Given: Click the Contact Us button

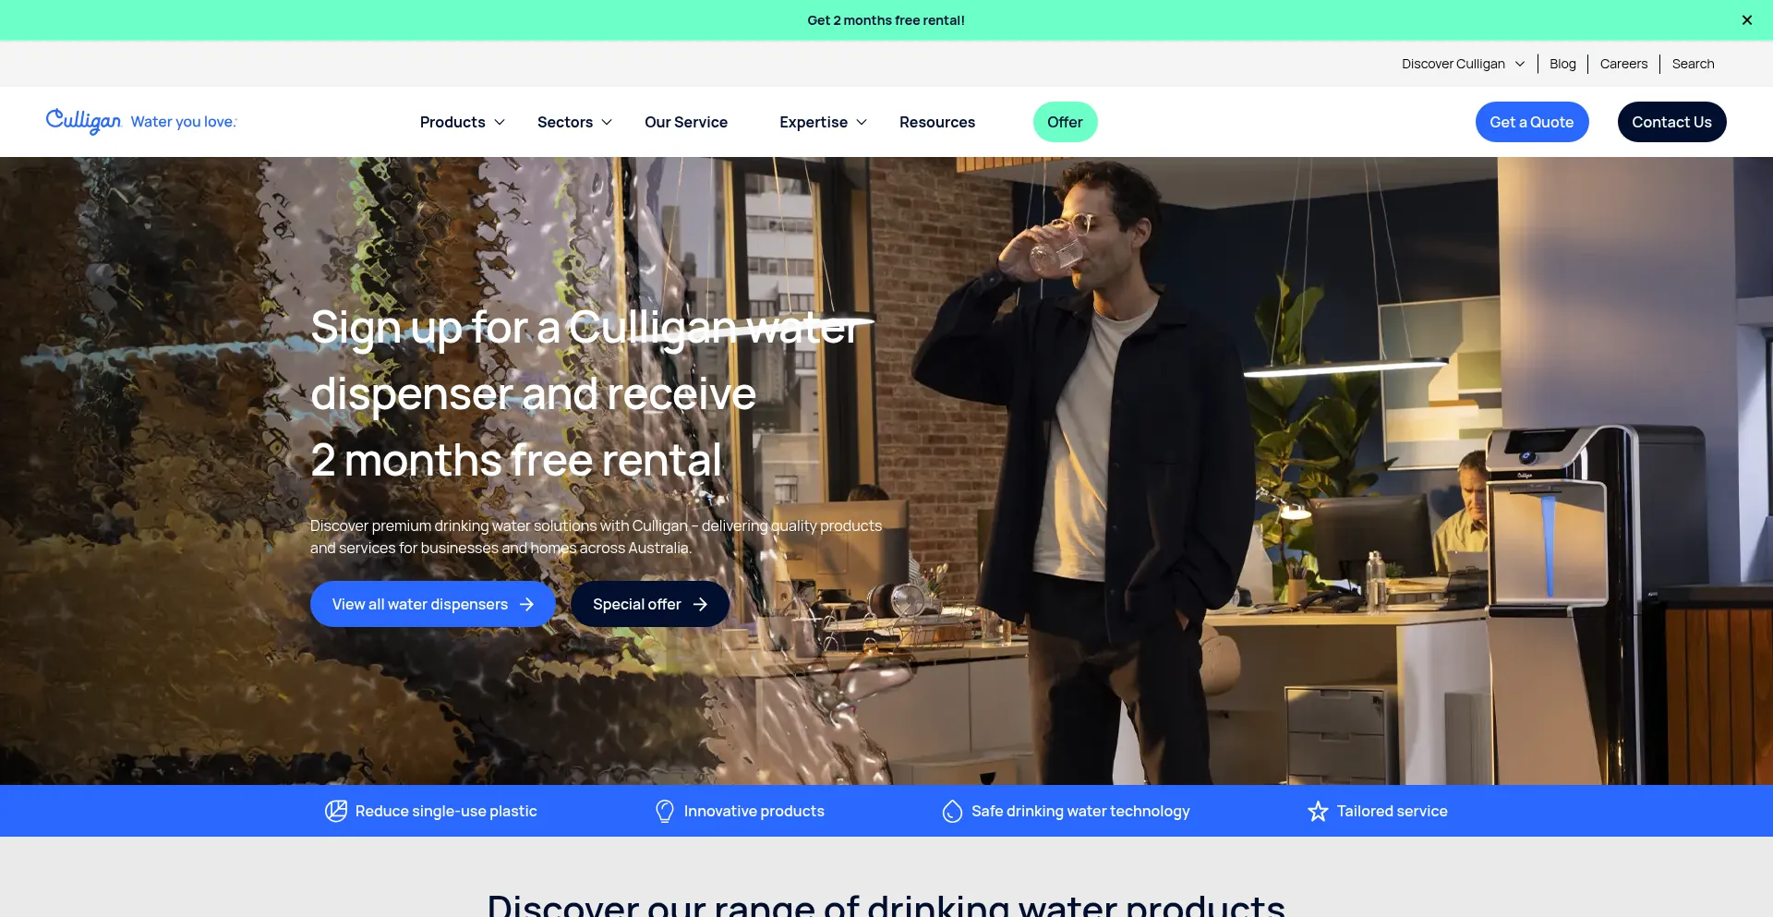Looking at the screenshot, I should pos(1671,122).
